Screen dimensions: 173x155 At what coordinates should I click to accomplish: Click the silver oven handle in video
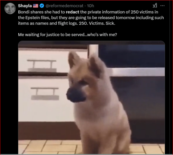136,72
